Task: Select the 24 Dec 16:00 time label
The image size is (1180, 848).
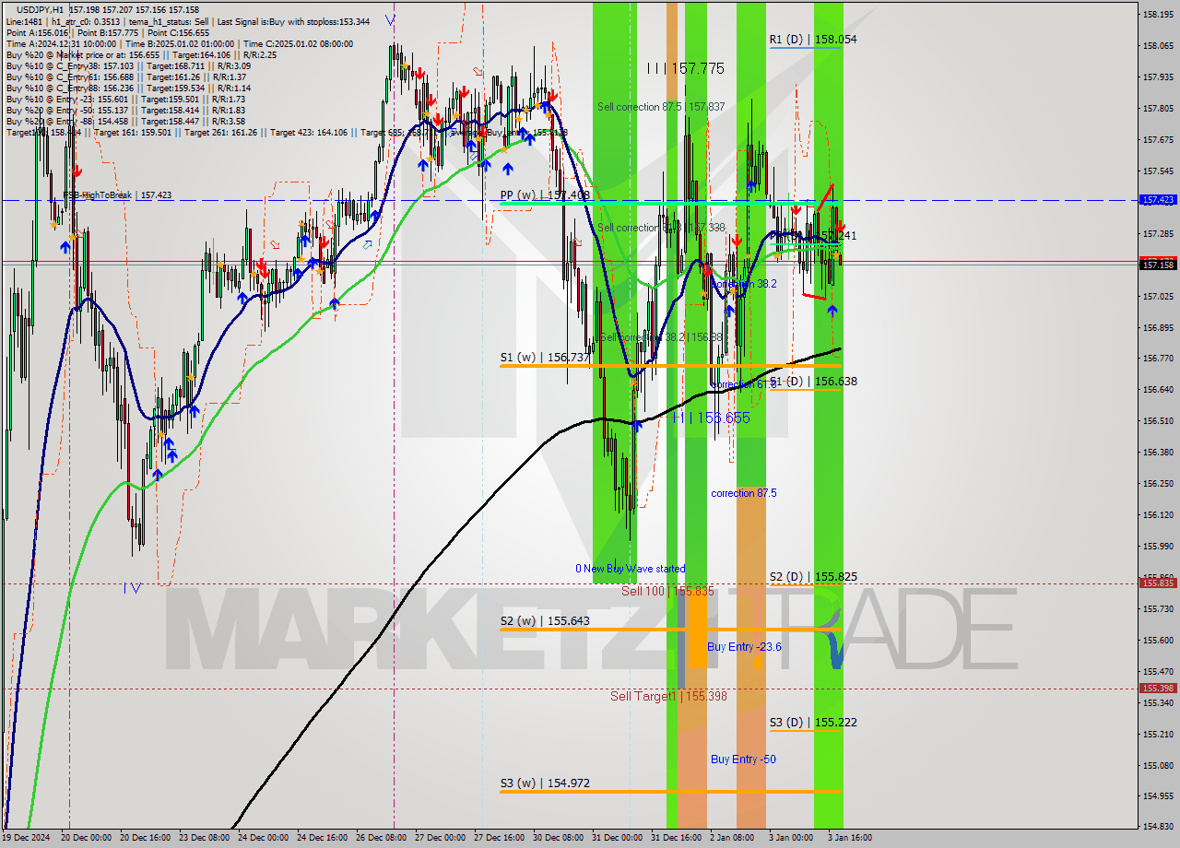Action: point(322,838)
